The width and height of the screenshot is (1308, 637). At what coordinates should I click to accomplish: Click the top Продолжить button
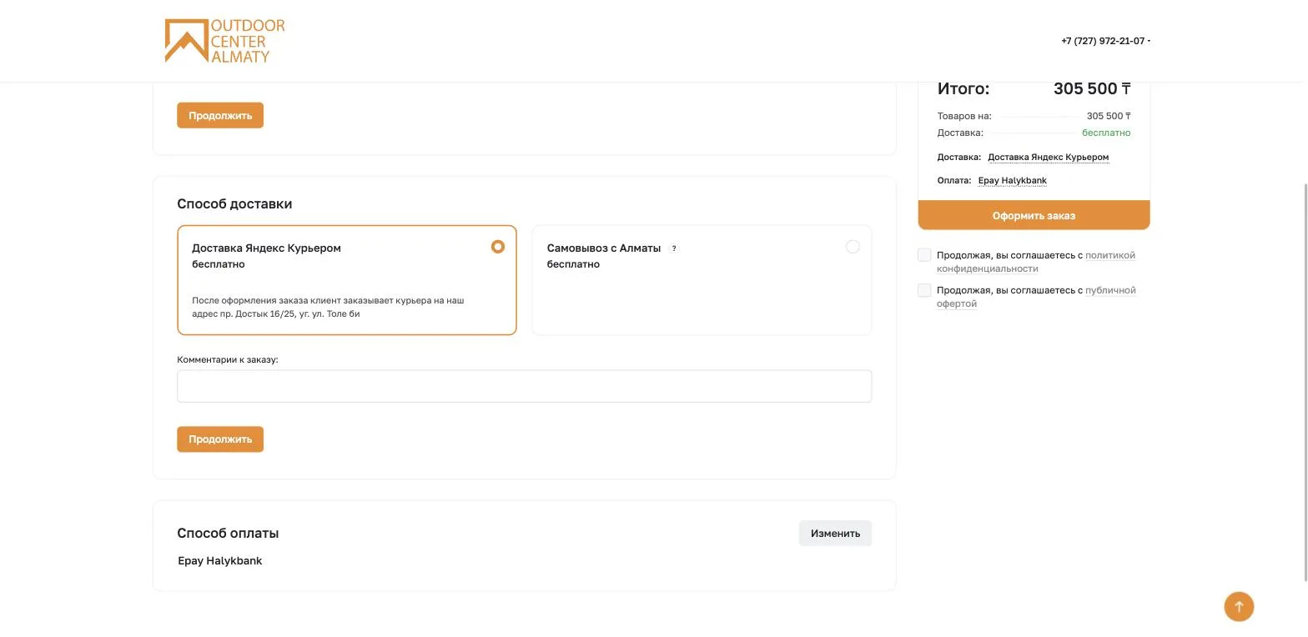220,116
